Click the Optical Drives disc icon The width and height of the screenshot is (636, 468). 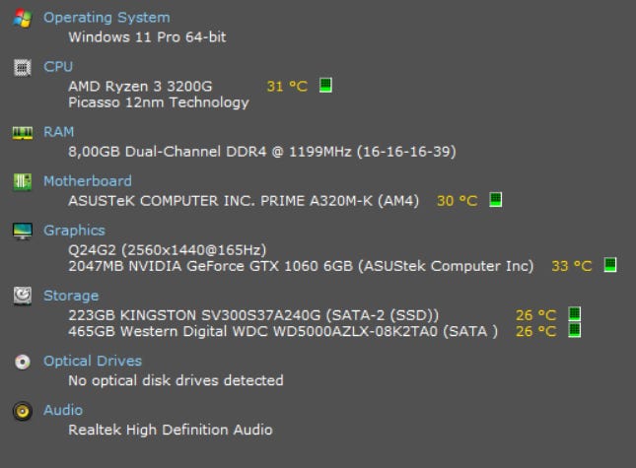23,362
